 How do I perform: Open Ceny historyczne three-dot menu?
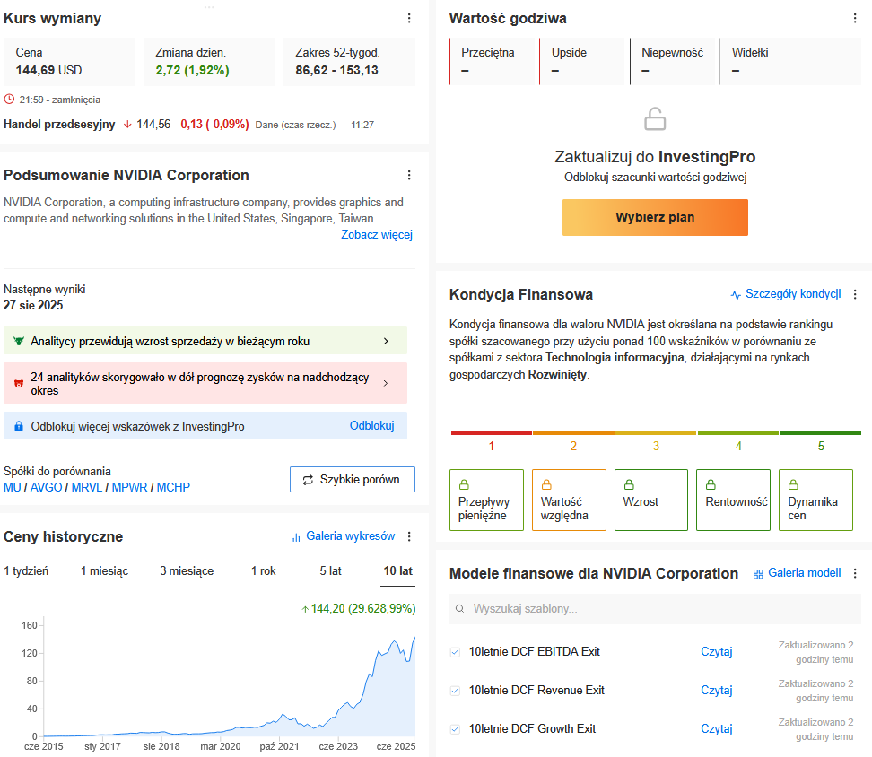(x=409, y=536)
